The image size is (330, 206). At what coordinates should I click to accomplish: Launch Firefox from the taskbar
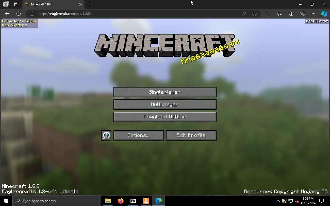coord(120,201)
